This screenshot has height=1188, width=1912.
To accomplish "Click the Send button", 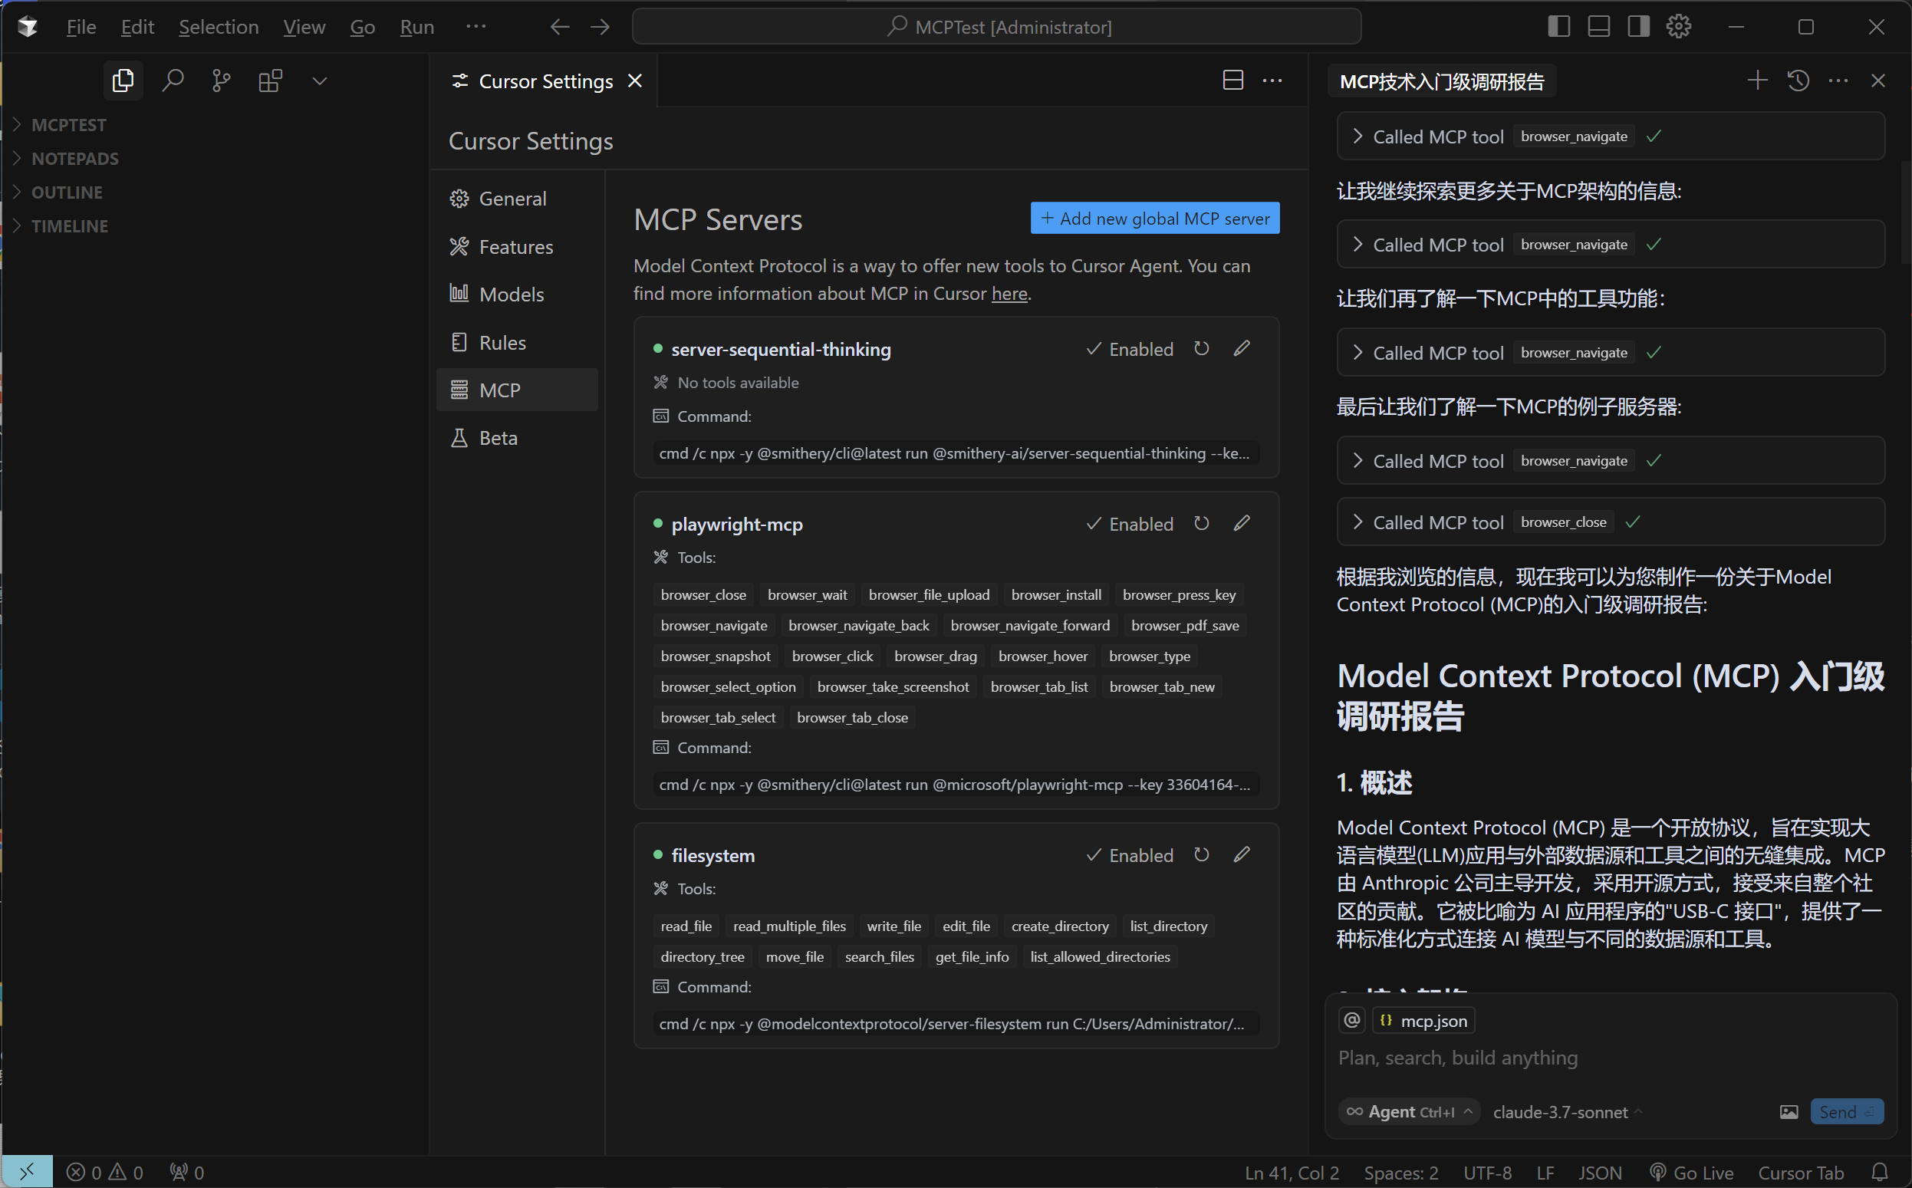I will pyautogui.click(x=1847, y=1112).
